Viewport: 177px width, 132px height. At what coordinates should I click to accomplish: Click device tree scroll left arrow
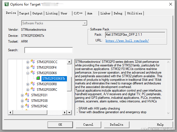[x=11, y=112]
